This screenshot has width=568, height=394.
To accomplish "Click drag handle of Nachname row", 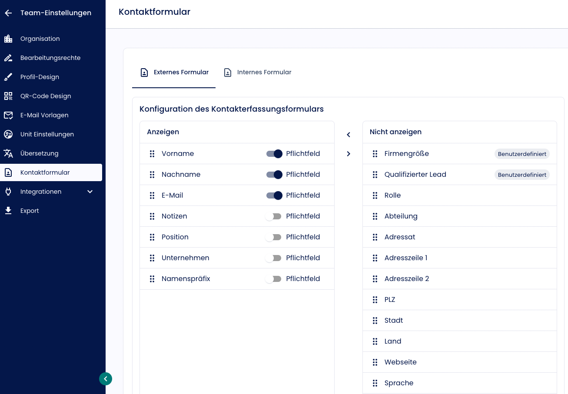I will (152, 175).
